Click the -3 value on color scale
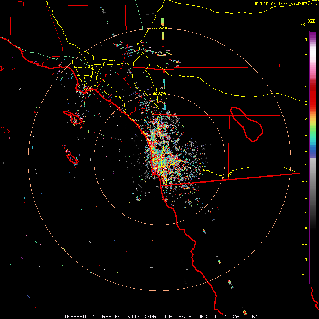The width and height of the screenshot is (319, 319). coord(304,197)
